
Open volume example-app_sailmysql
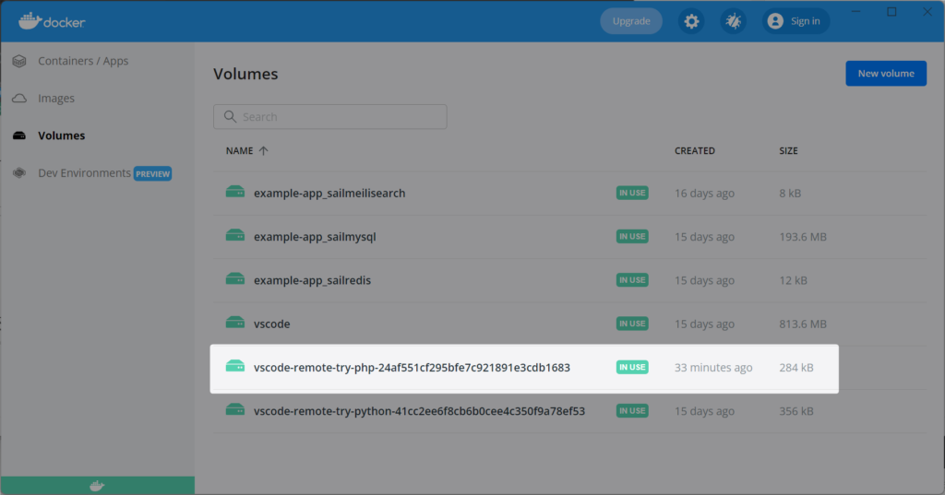click(315, 237)
